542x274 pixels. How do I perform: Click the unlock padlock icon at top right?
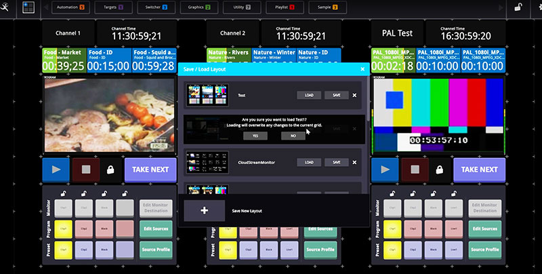pos(518,8)
